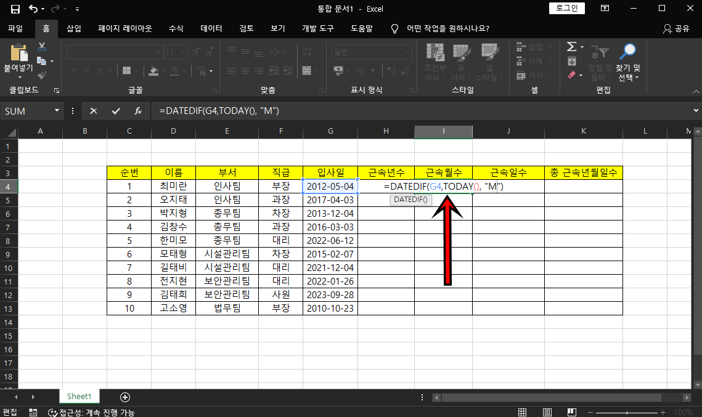
Task: Switch to Page Break Preview icon
Action: pyautogui.click(x=572, y=412)
